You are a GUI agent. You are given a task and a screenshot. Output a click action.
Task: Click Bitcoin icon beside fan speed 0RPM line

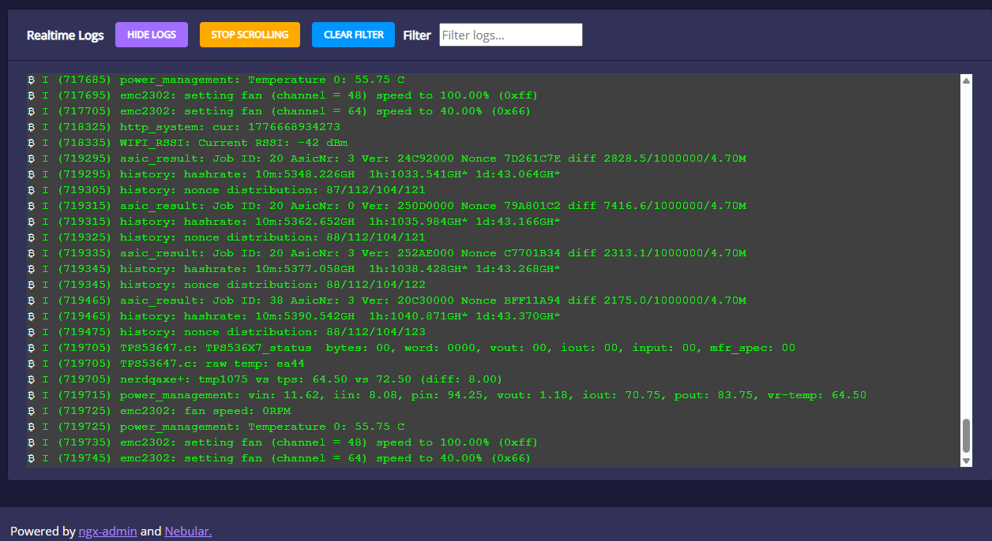(x=32, y=411)
